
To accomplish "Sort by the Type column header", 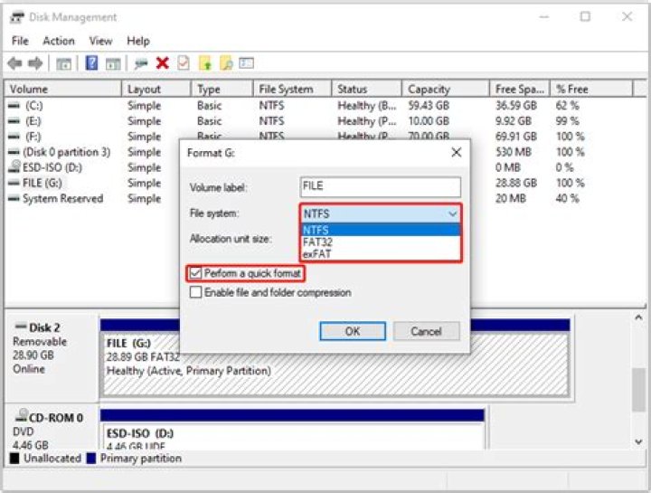I will [x=222, y=89].
